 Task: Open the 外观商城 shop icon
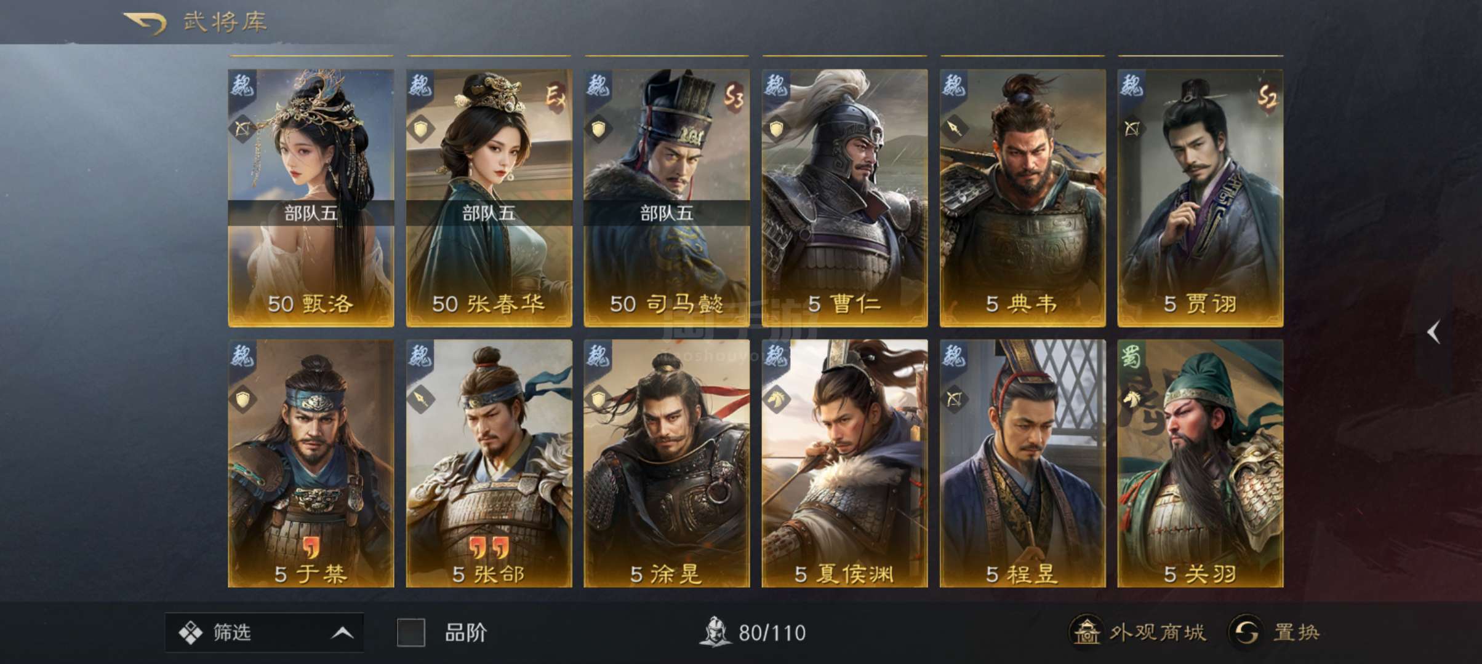1087,631
